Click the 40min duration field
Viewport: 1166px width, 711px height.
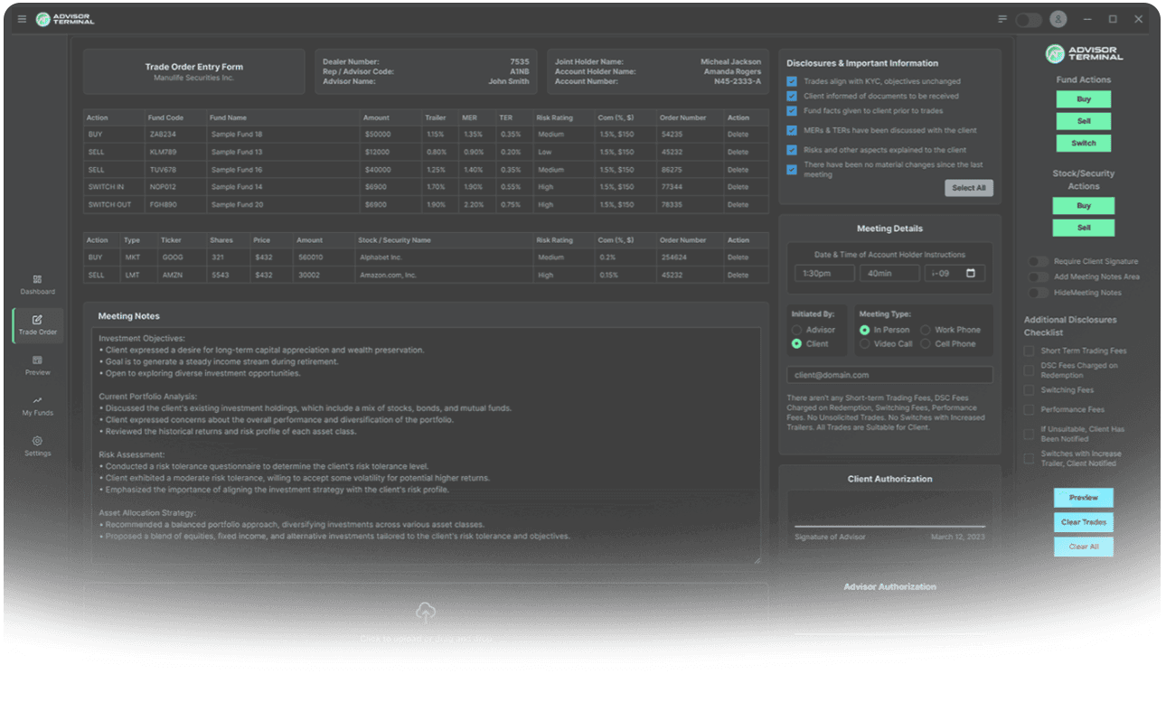(889, 273)
